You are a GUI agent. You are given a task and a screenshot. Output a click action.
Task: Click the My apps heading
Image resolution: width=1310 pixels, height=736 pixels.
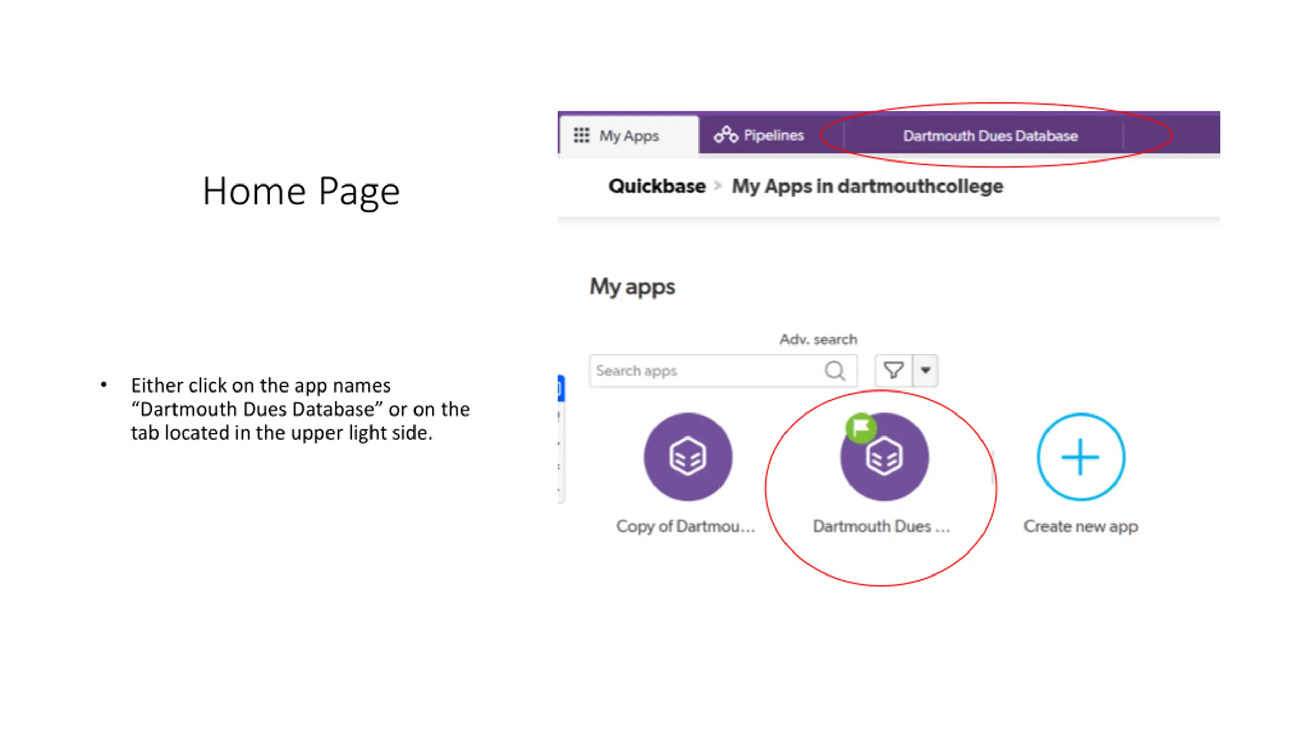point(632,287)
